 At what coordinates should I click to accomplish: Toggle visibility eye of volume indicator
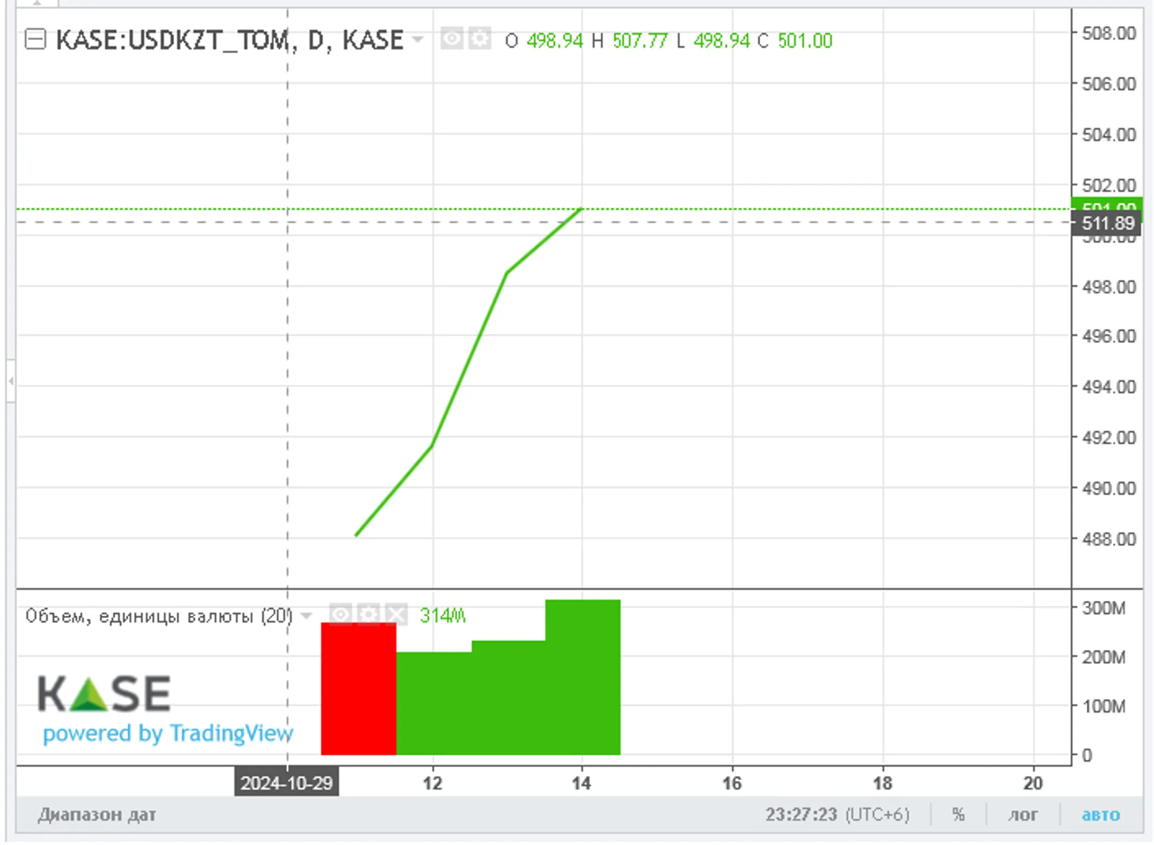(340, 615)
